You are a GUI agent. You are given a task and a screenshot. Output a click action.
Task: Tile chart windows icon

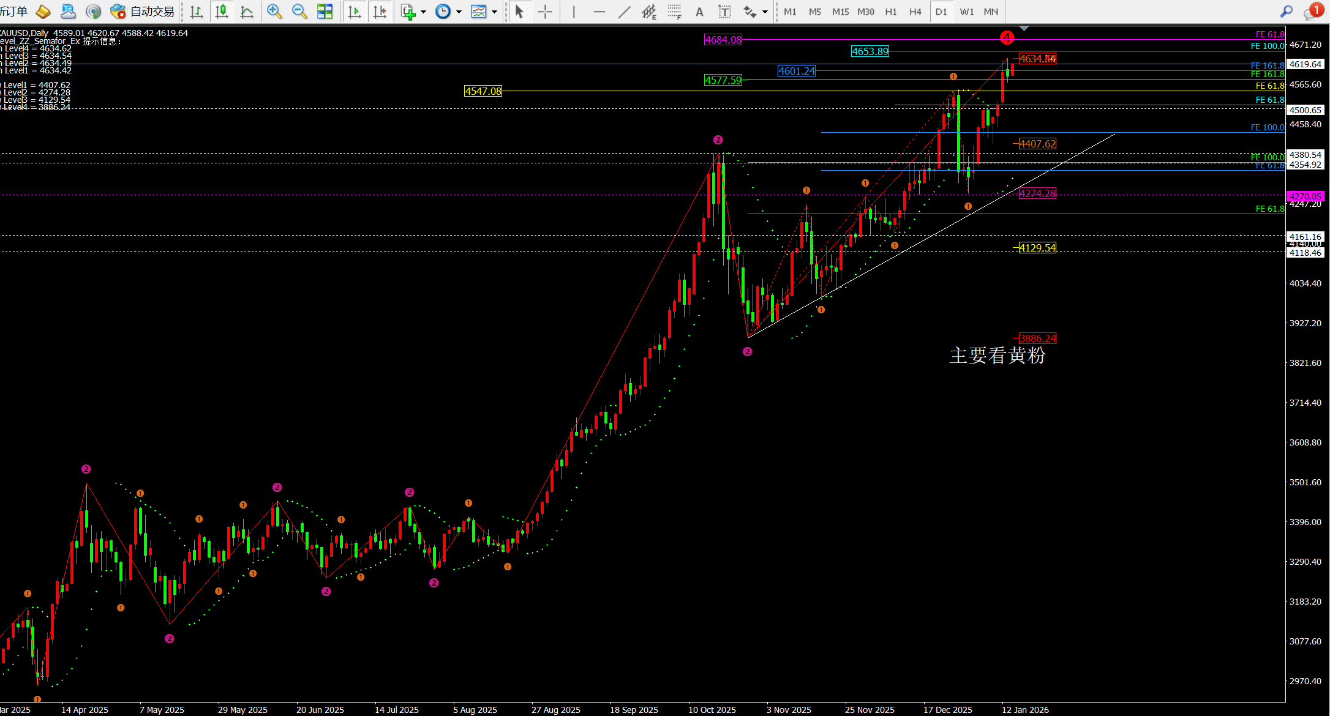tap(325, 11)
